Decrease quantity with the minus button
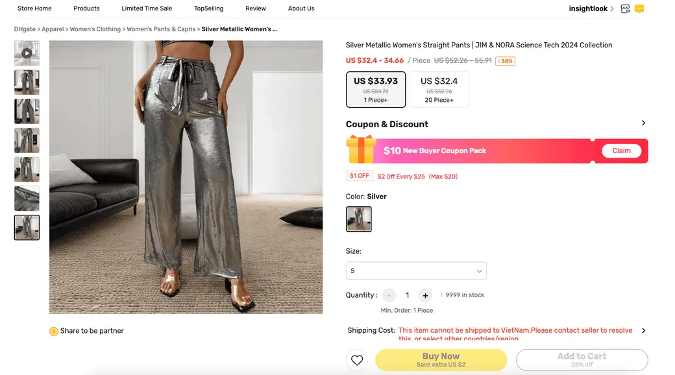Image resolution: width=675 pixels, height=375 pixels. click(x=389, y=295)
